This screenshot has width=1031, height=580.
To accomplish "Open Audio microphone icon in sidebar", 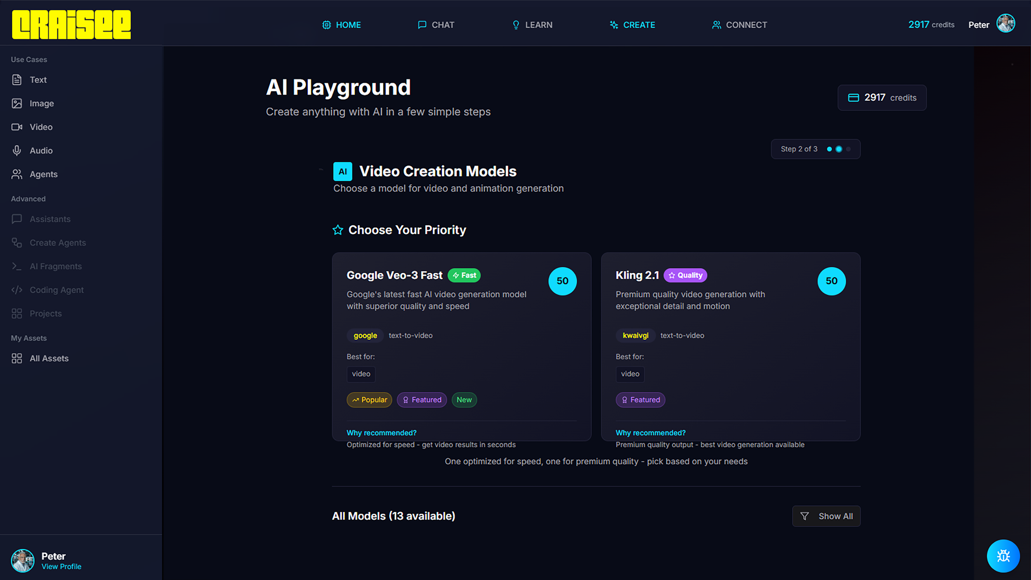I will 17,150.
